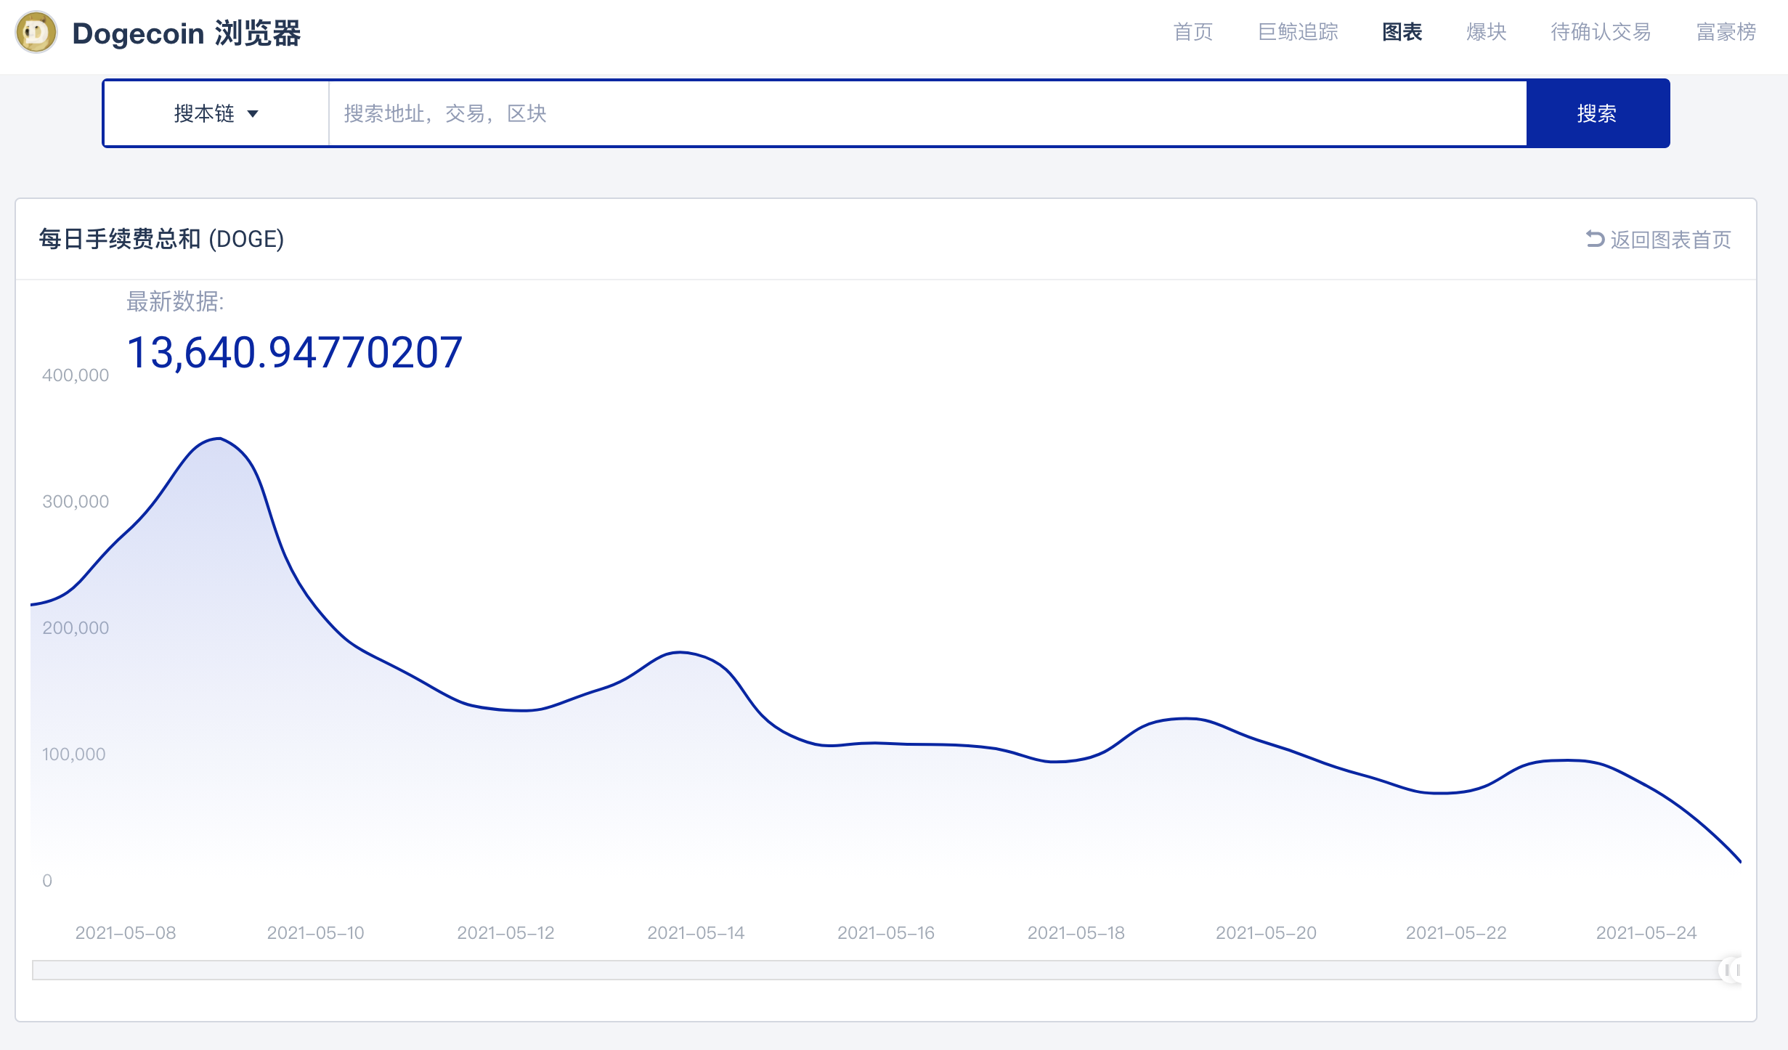The height and width of the screenshot is (1050, 1788).
Task: Click the latest value 13,640.94770207
Action: click(x=295, y=353)
